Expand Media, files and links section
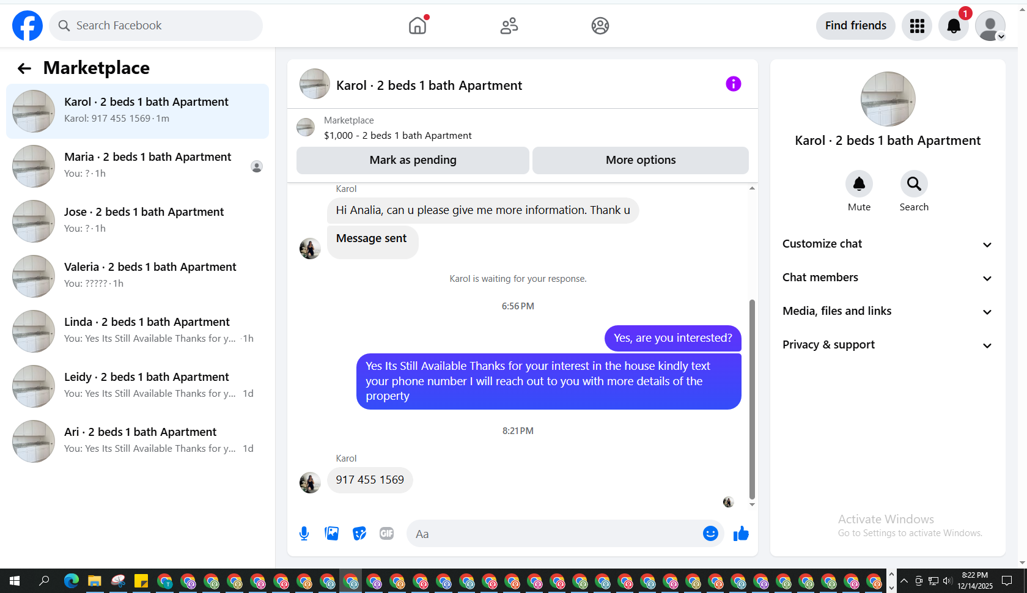1027x593 pixels. pos(888,311)
